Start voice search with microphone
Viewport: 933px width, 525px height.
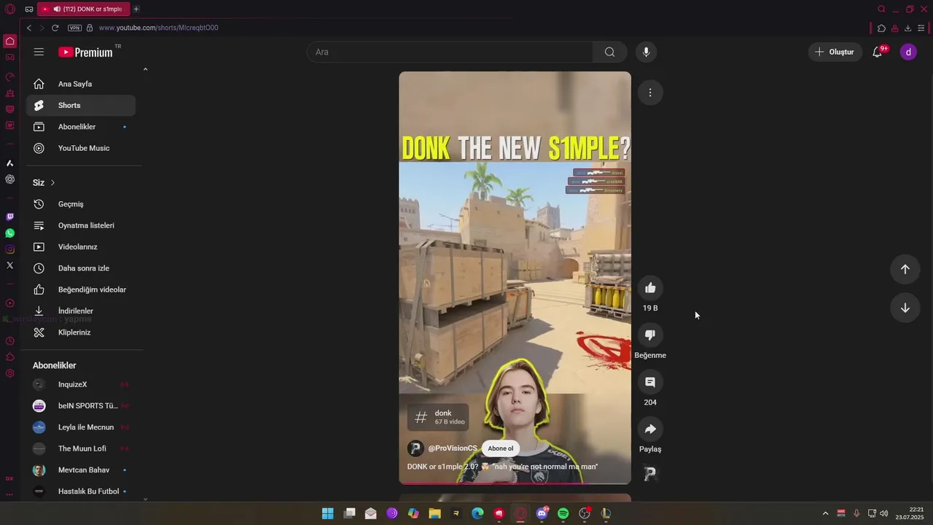[x=646, y=52]
